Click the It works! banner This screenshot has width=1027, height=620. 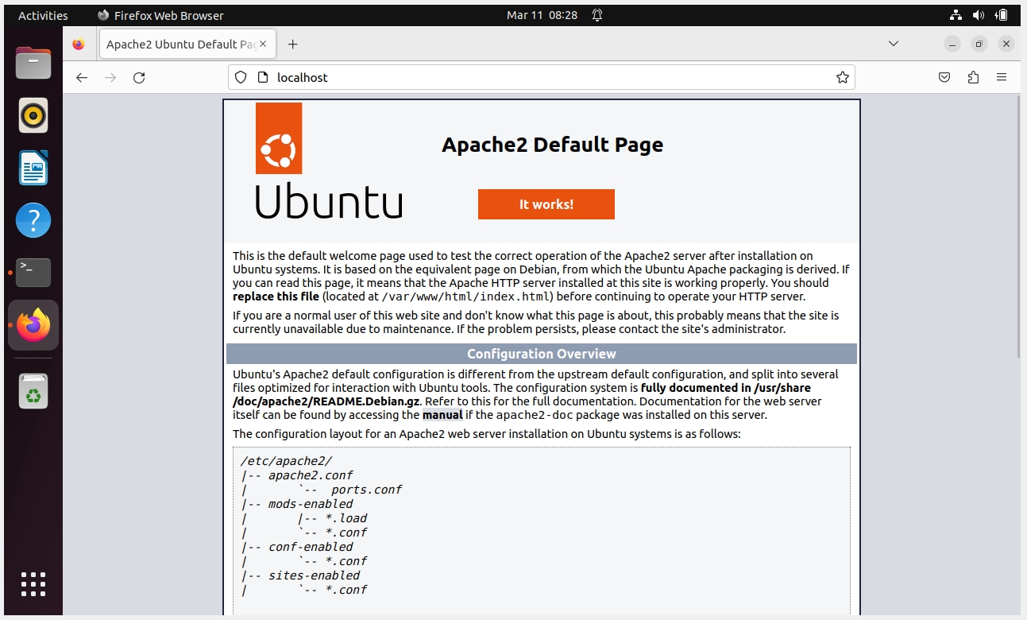[x=546, y=204]
